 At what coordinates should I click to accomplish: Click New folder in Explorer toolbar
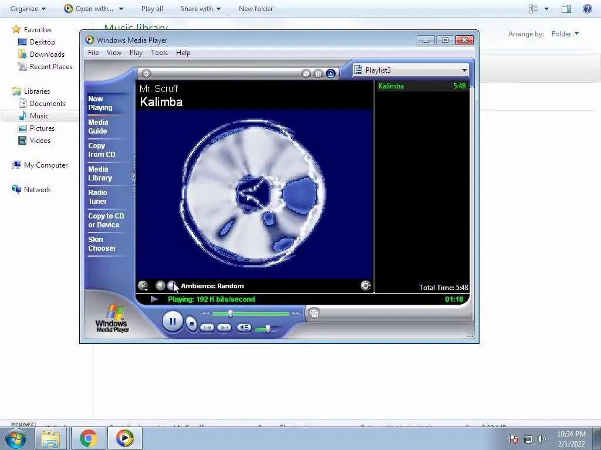tap(256, 8)
